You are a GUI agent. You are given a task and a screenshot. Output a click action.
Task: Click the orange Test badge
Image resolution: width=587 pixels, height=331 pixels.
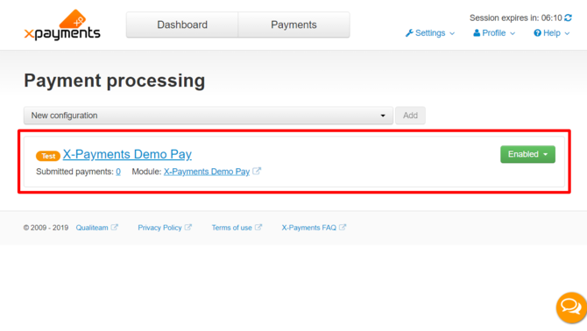click(x=48, y=156)
